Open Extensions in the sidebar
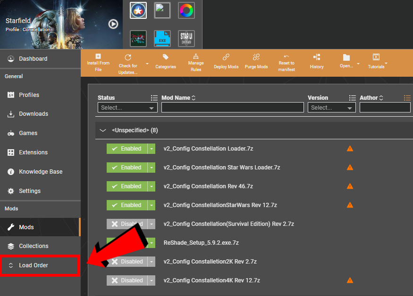Image resolution: width=413 pixels, height=296 pixels. tap(40, 152)
